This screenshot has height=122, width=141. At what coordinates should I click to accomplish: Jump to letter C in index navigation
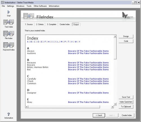click(x=35, y=42)
